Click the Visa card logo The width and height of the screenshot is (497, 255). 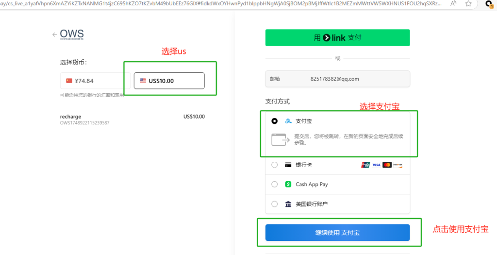(376, 165)
